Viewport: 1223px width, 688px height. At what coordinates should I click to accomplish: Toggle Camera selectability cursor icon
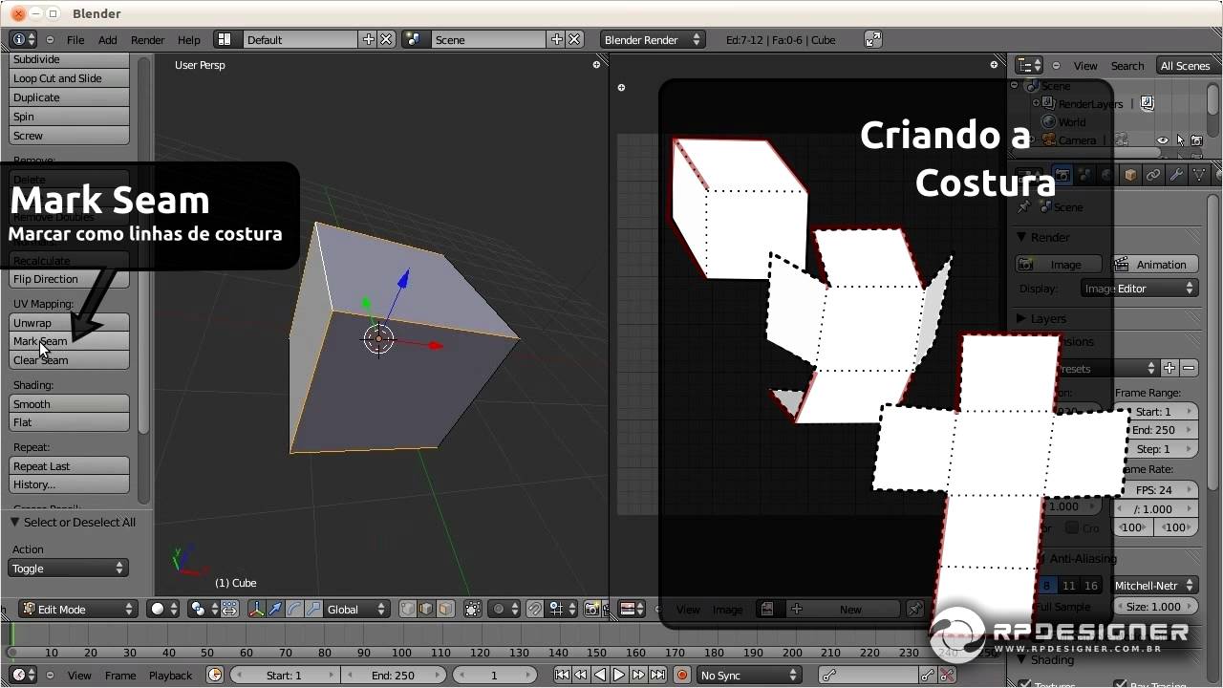pyautogui.click(x=1180, y=140)
